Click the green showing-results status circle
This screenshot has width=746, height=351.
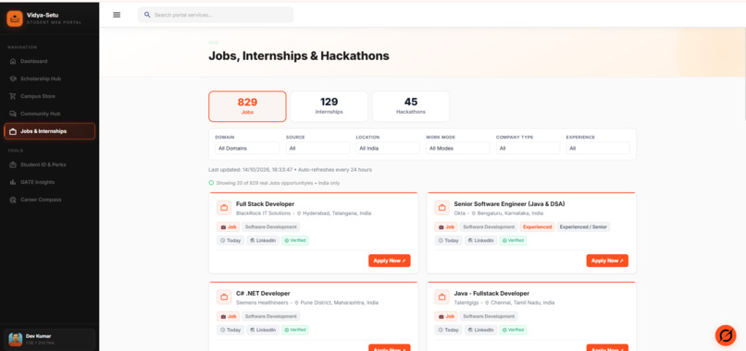click(x=211, y=183)
